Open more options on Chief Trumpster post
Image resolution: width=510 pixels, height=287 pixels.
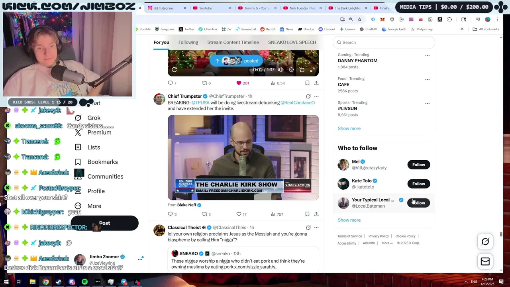pyautogui.click(x=316, y=96)
